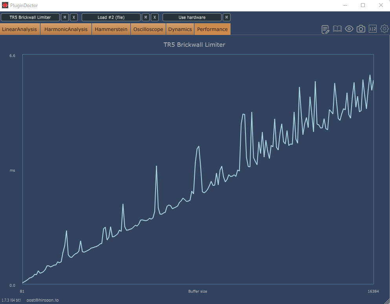Select the Hammerstein tab
Screen dimensions: 390x304
(x=111, y=29)
